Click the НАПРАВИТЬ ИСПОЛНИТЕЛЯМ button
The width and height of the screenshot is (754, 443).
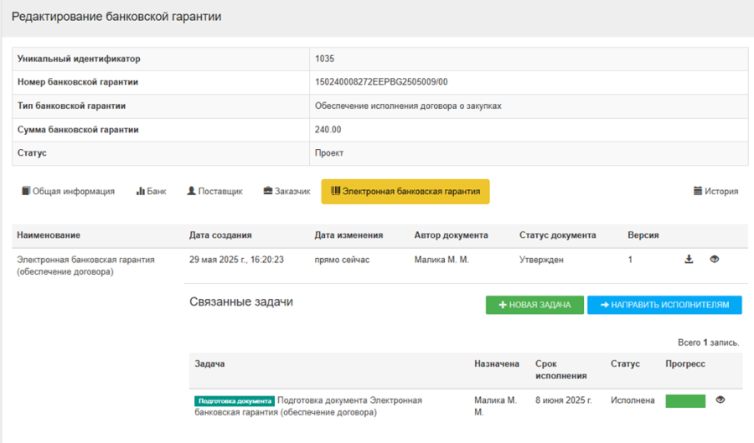pos(664,305)
